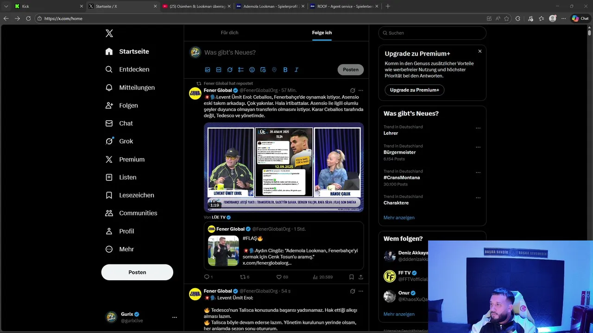This screenshot has width=593, height=333.
Task: Open the #CransMontana trend
Action: click(x=402, y=178)
